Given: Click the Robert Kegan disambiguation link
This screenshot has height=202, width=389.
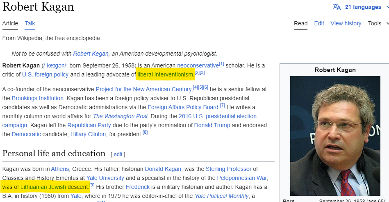Looking at the screenshot, I should (x=91, y=54).
